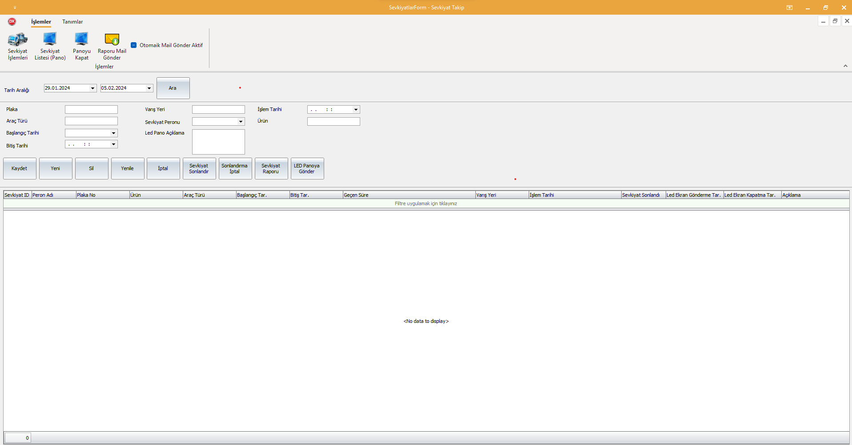The width and height of the screenshot is (852, 445).
Task: Click the Kaydet button
Action: point(20,169)
